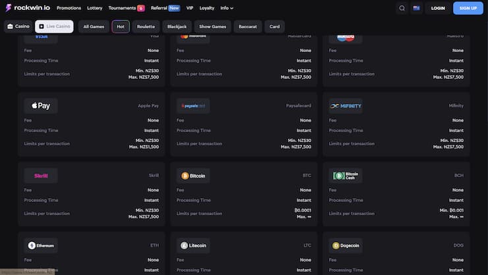Click the Paysafecard logo
This screenshot has height=275, width=488.
tap(193, 106)
